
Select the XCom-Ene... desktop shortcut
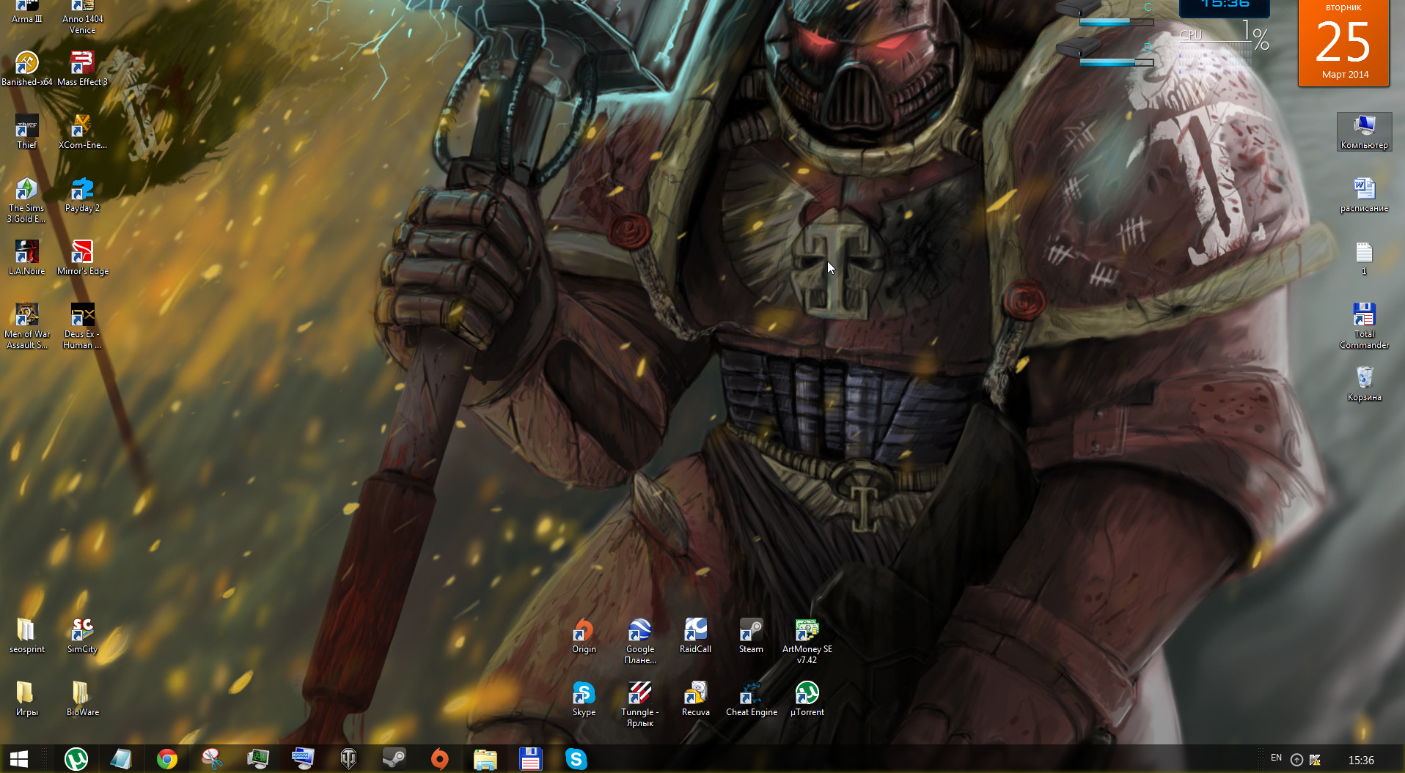pos(83,133)
